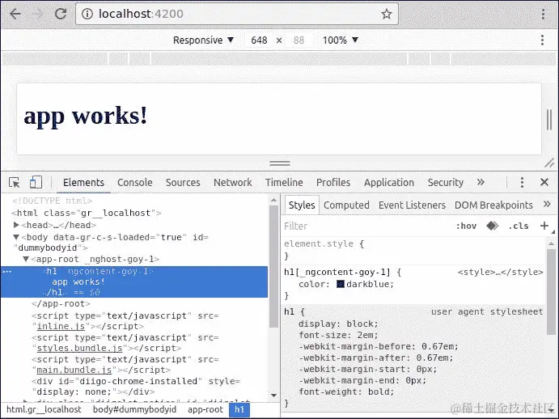Select the Event Listeners sub-tab
Image resolution: width=559 pixels, height=419 pixels.
tap(412, 205)
